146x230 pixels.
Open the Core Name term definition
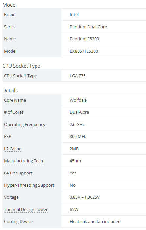[15, 100]
